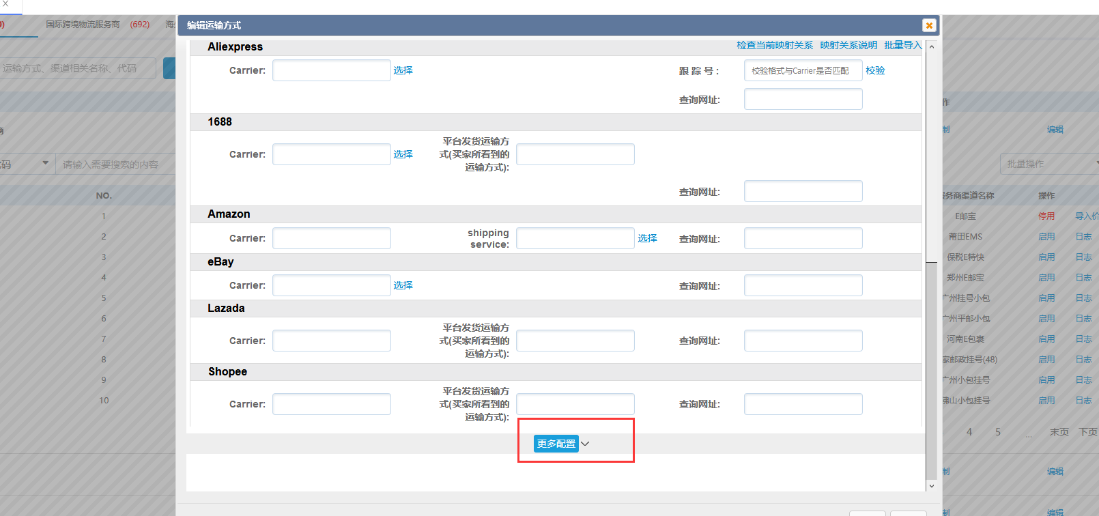
Task: Click the Lazada 查询网址 input field
Action: pyautogui.click(x=803, y=341)
